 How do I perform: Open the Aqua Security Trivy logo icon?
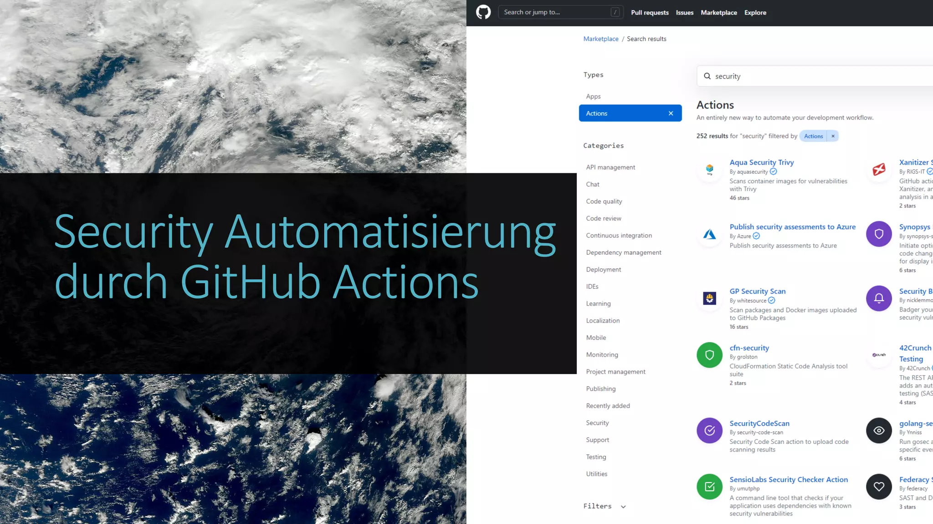709,170
